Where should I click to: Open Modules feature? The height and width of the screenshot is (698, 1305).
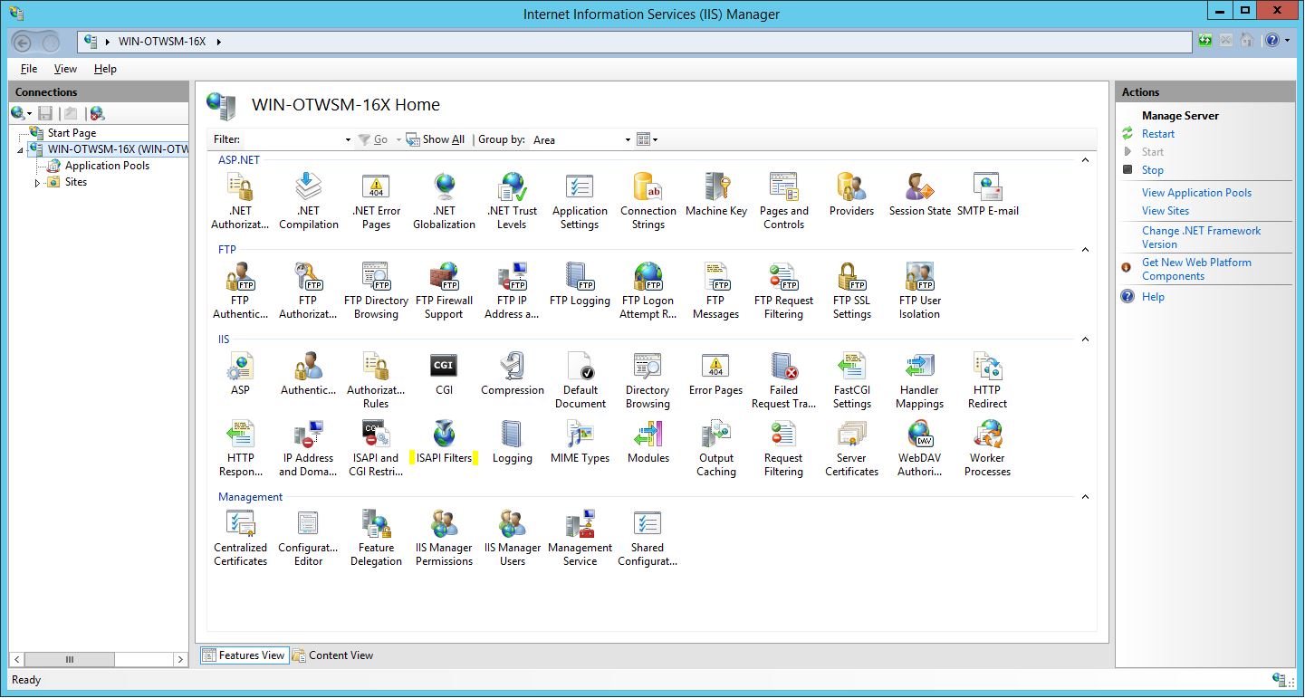648,441
